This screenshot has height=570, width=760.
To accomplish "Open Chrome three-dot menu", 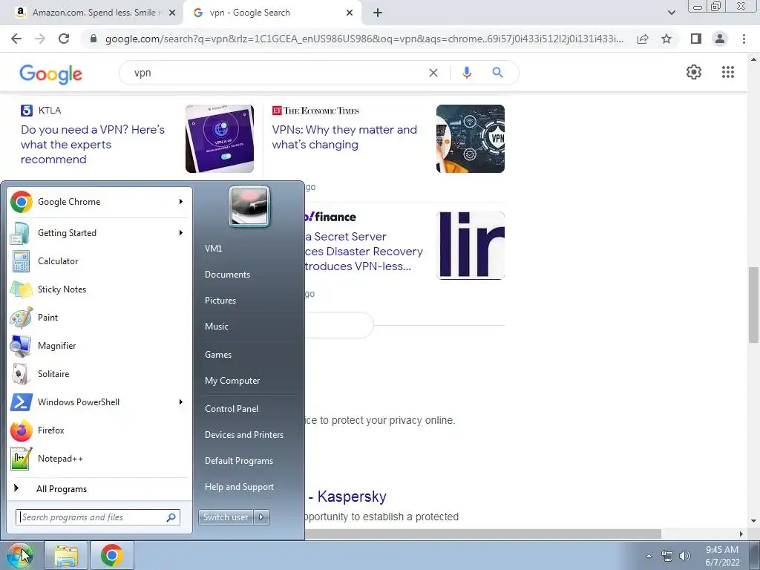I will coord(744,39).
